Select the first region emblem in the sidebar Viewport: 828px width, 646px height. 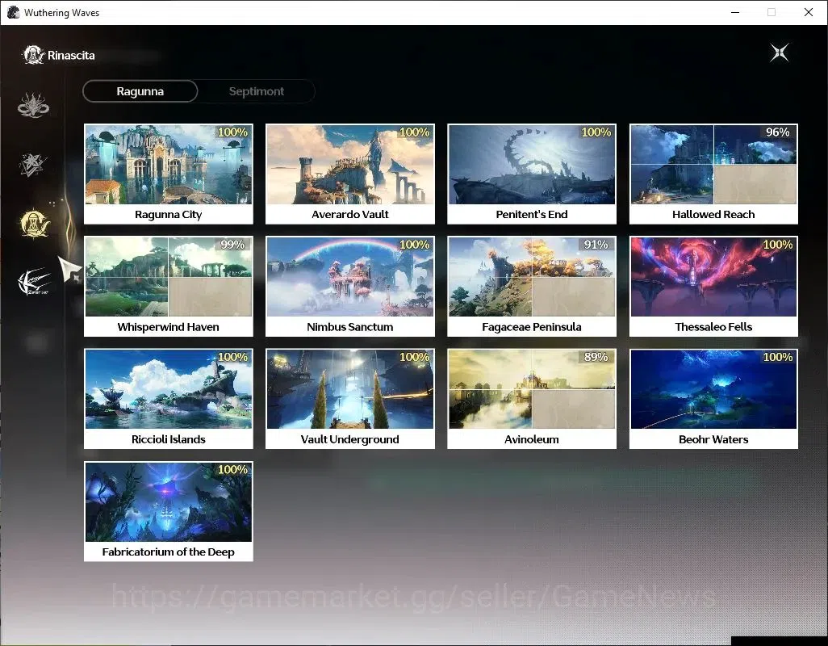point(33,105)
